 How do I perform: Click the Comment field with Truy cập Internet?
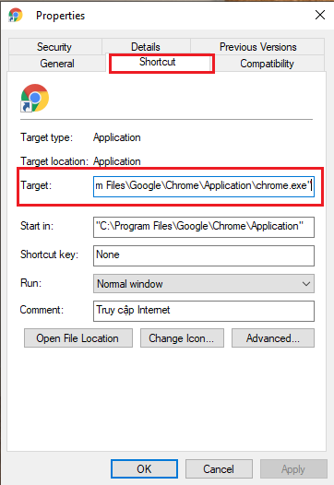(204, 311)
